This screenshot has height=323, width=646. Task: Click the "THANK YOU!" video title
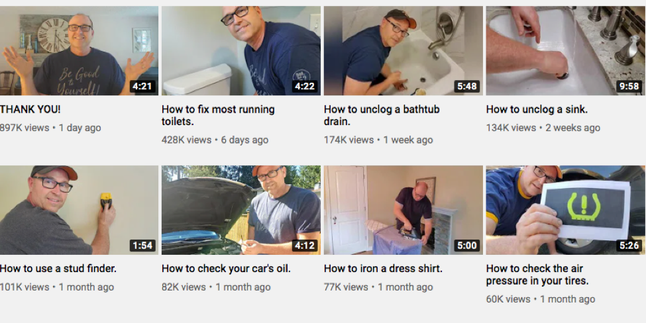click(x=30, y=109)
